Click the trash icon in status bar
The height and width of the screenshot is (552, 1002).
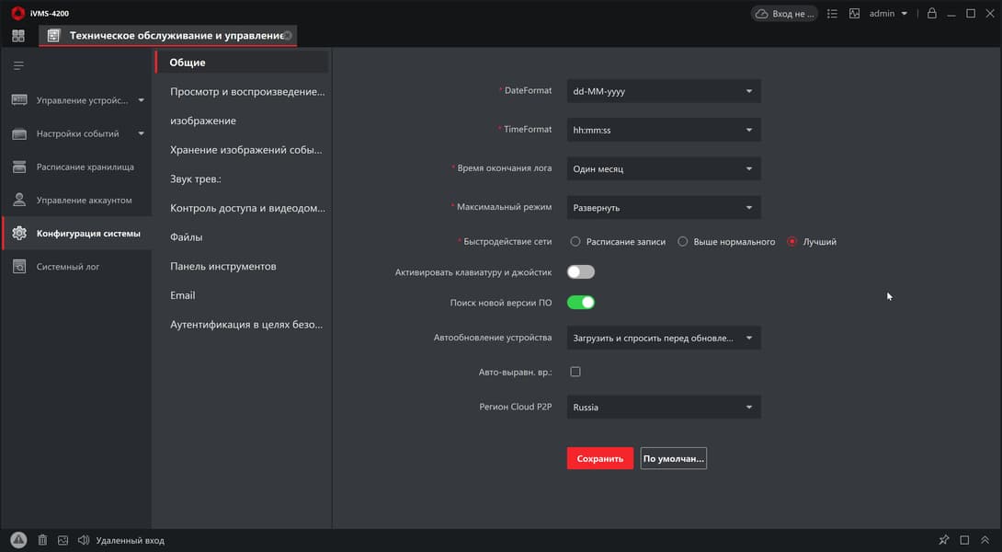(42, 540)
